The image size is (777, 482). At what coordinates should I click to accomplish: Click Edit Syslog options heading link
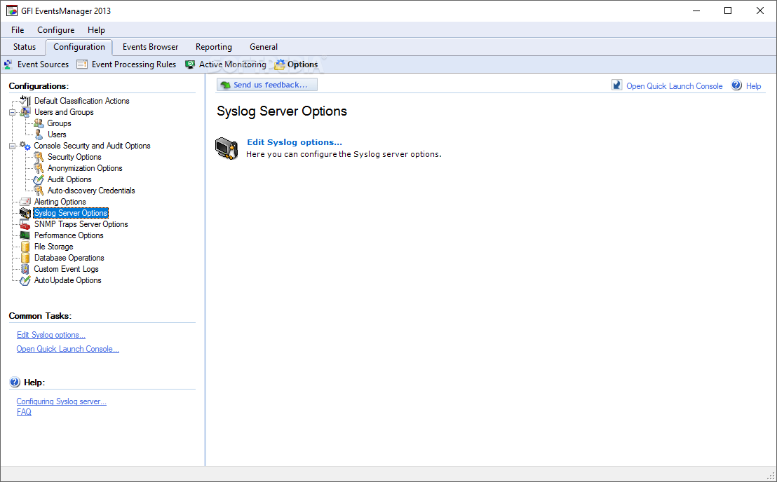(295, 142)
